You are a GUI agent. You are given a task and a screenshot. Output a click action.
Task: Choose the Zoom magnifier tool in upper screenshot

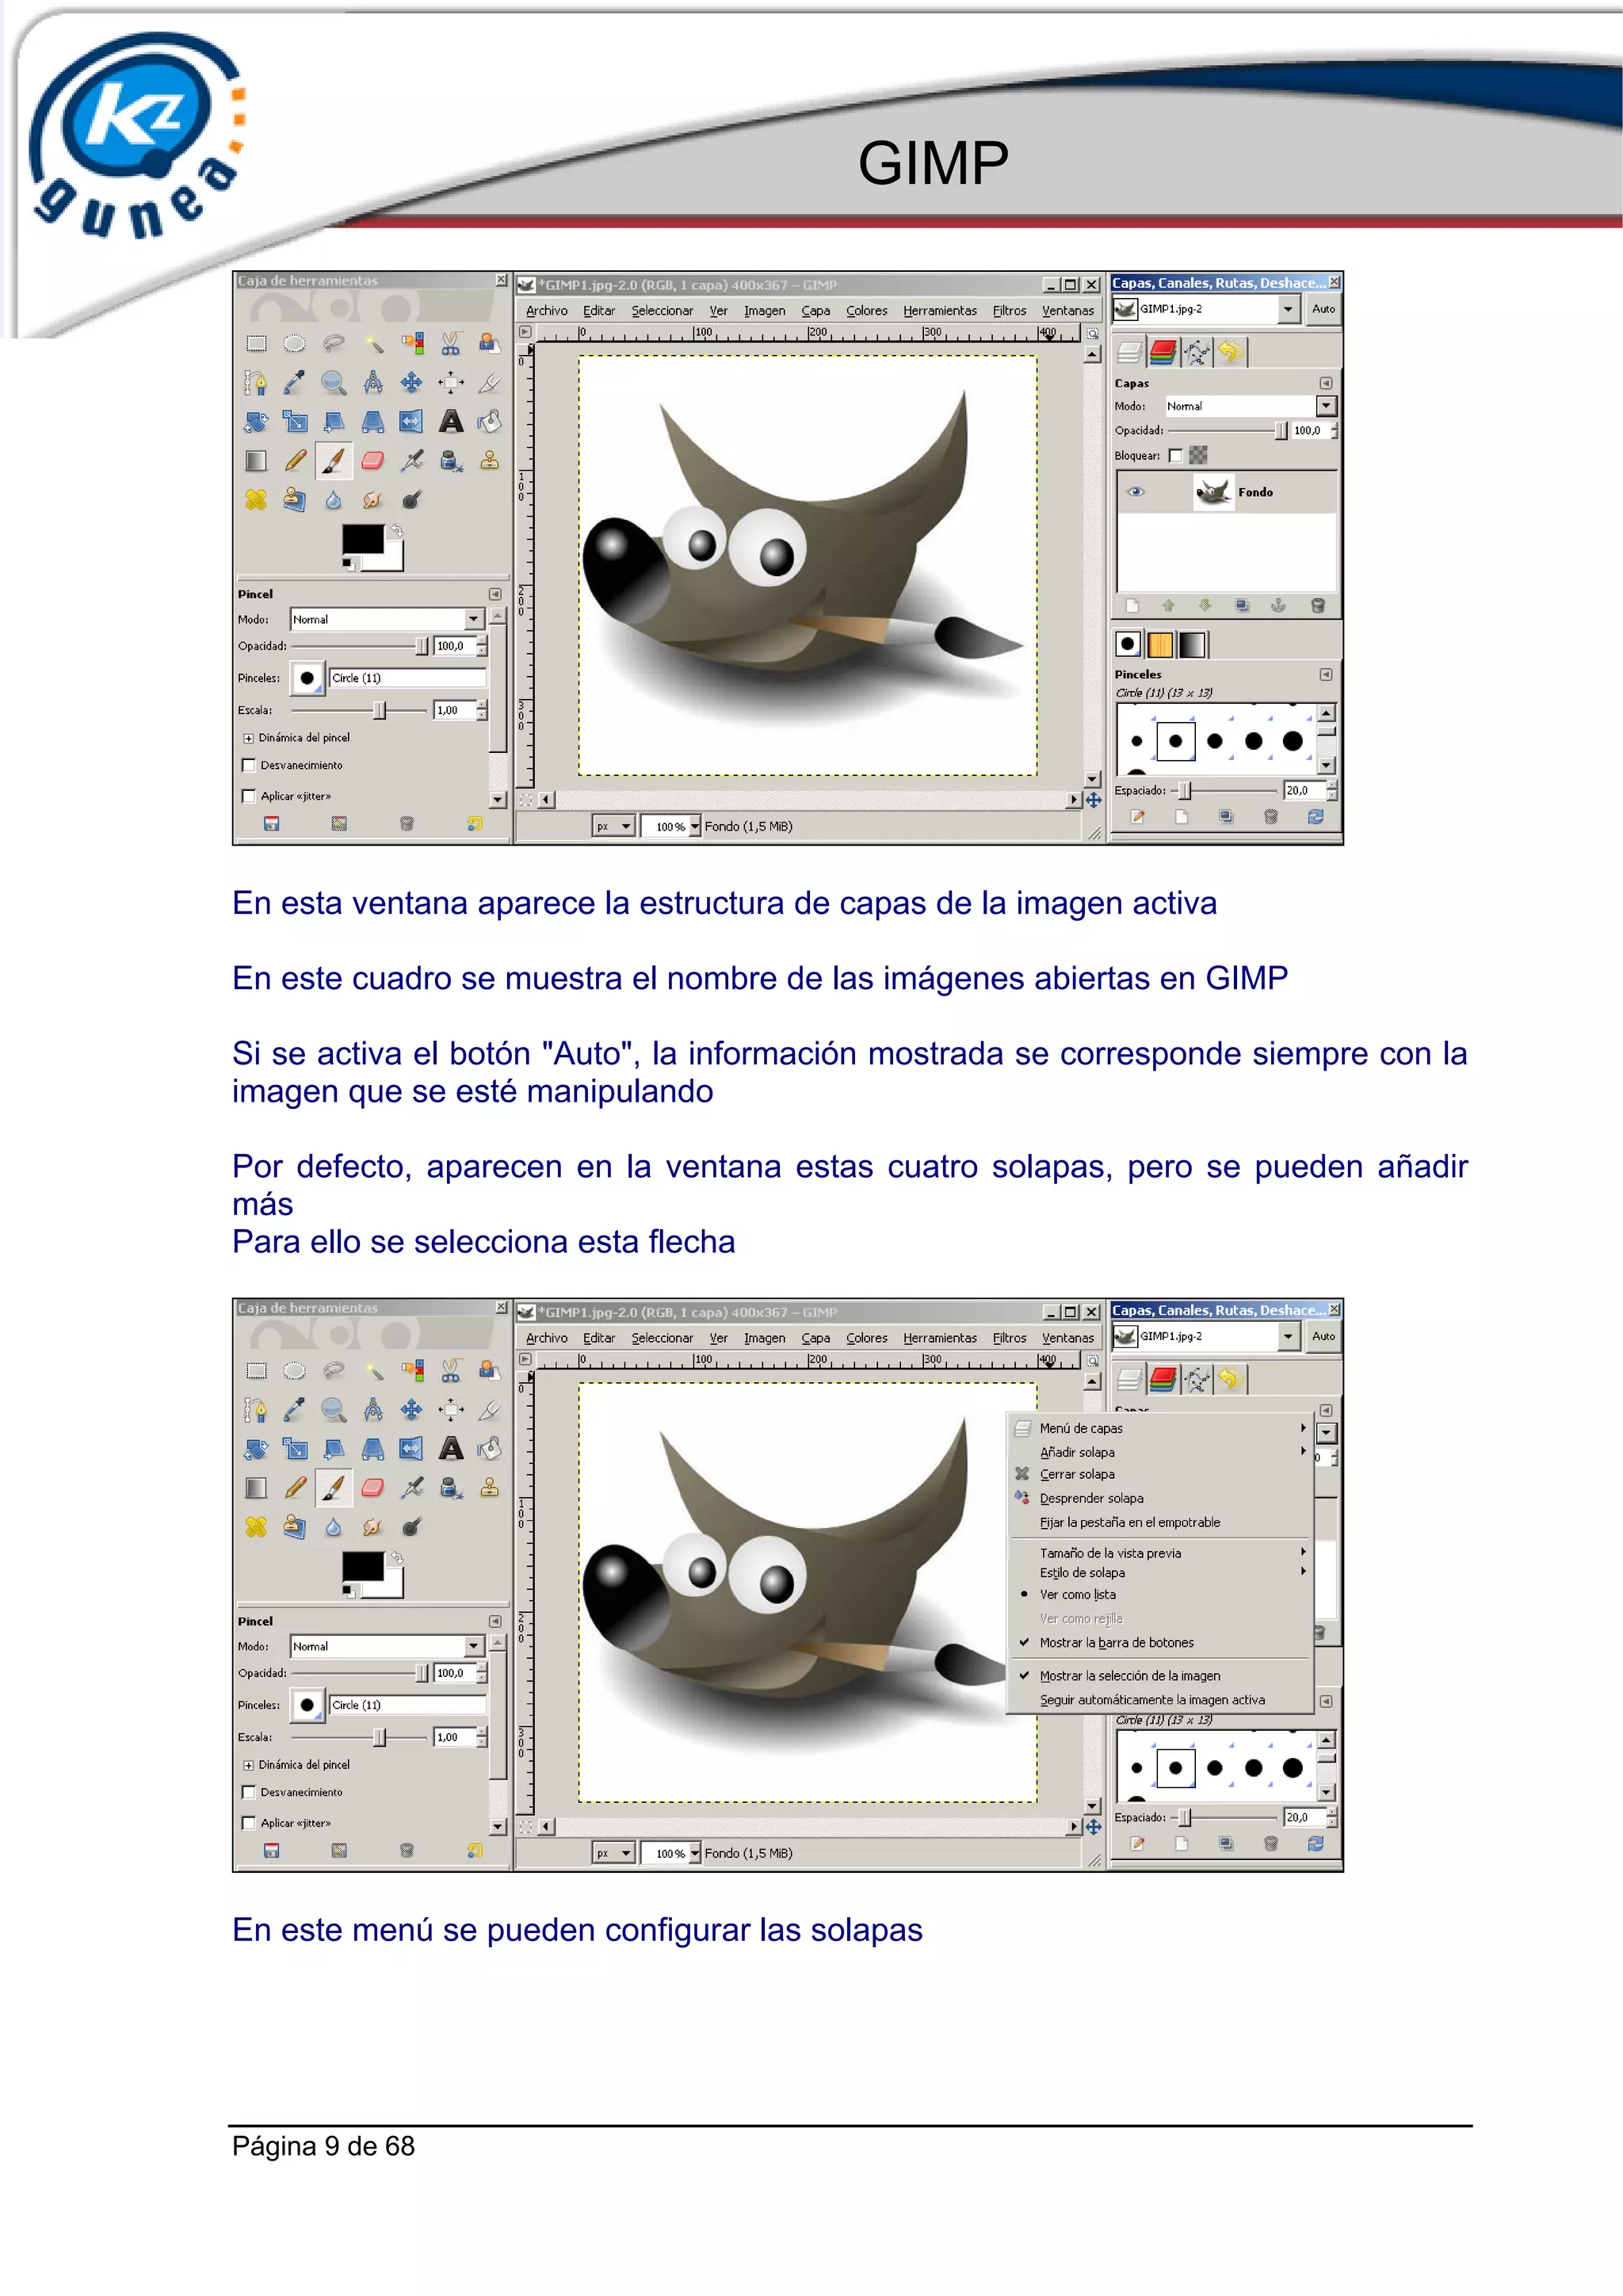pyautogui.click(x=333, y=383)
